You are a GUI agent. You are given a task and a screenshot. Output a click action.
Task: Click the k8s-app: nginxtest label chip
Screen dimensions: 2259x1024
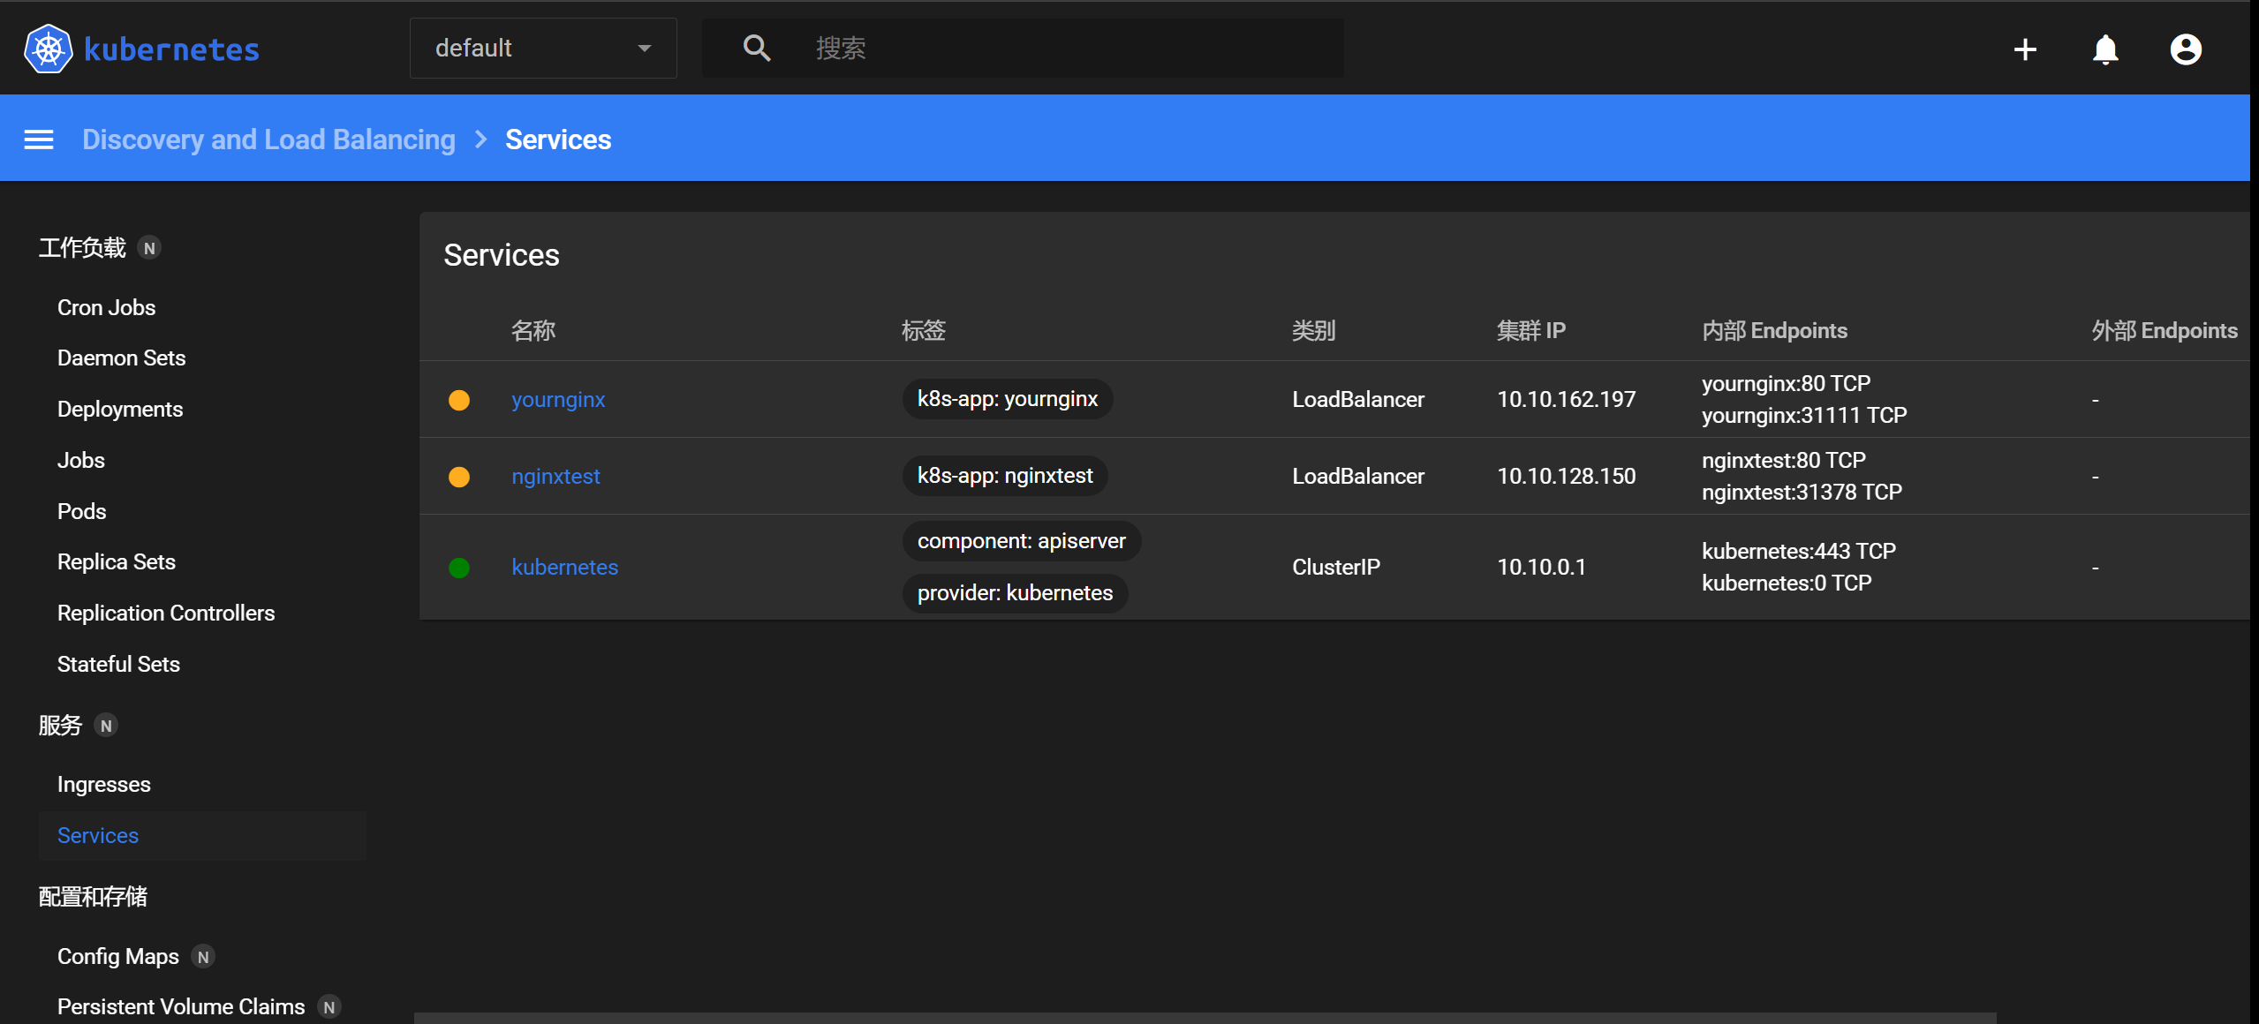[x=1004, y=476]
